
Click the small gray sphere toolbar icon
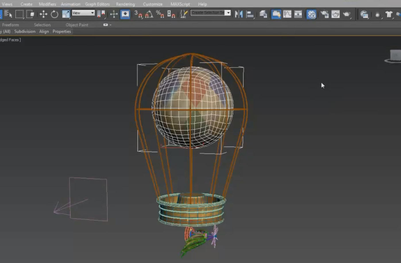377,15
